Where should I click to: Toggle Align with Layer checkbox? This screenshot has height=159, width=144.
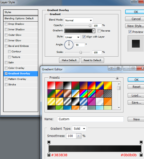pos(84,37)
